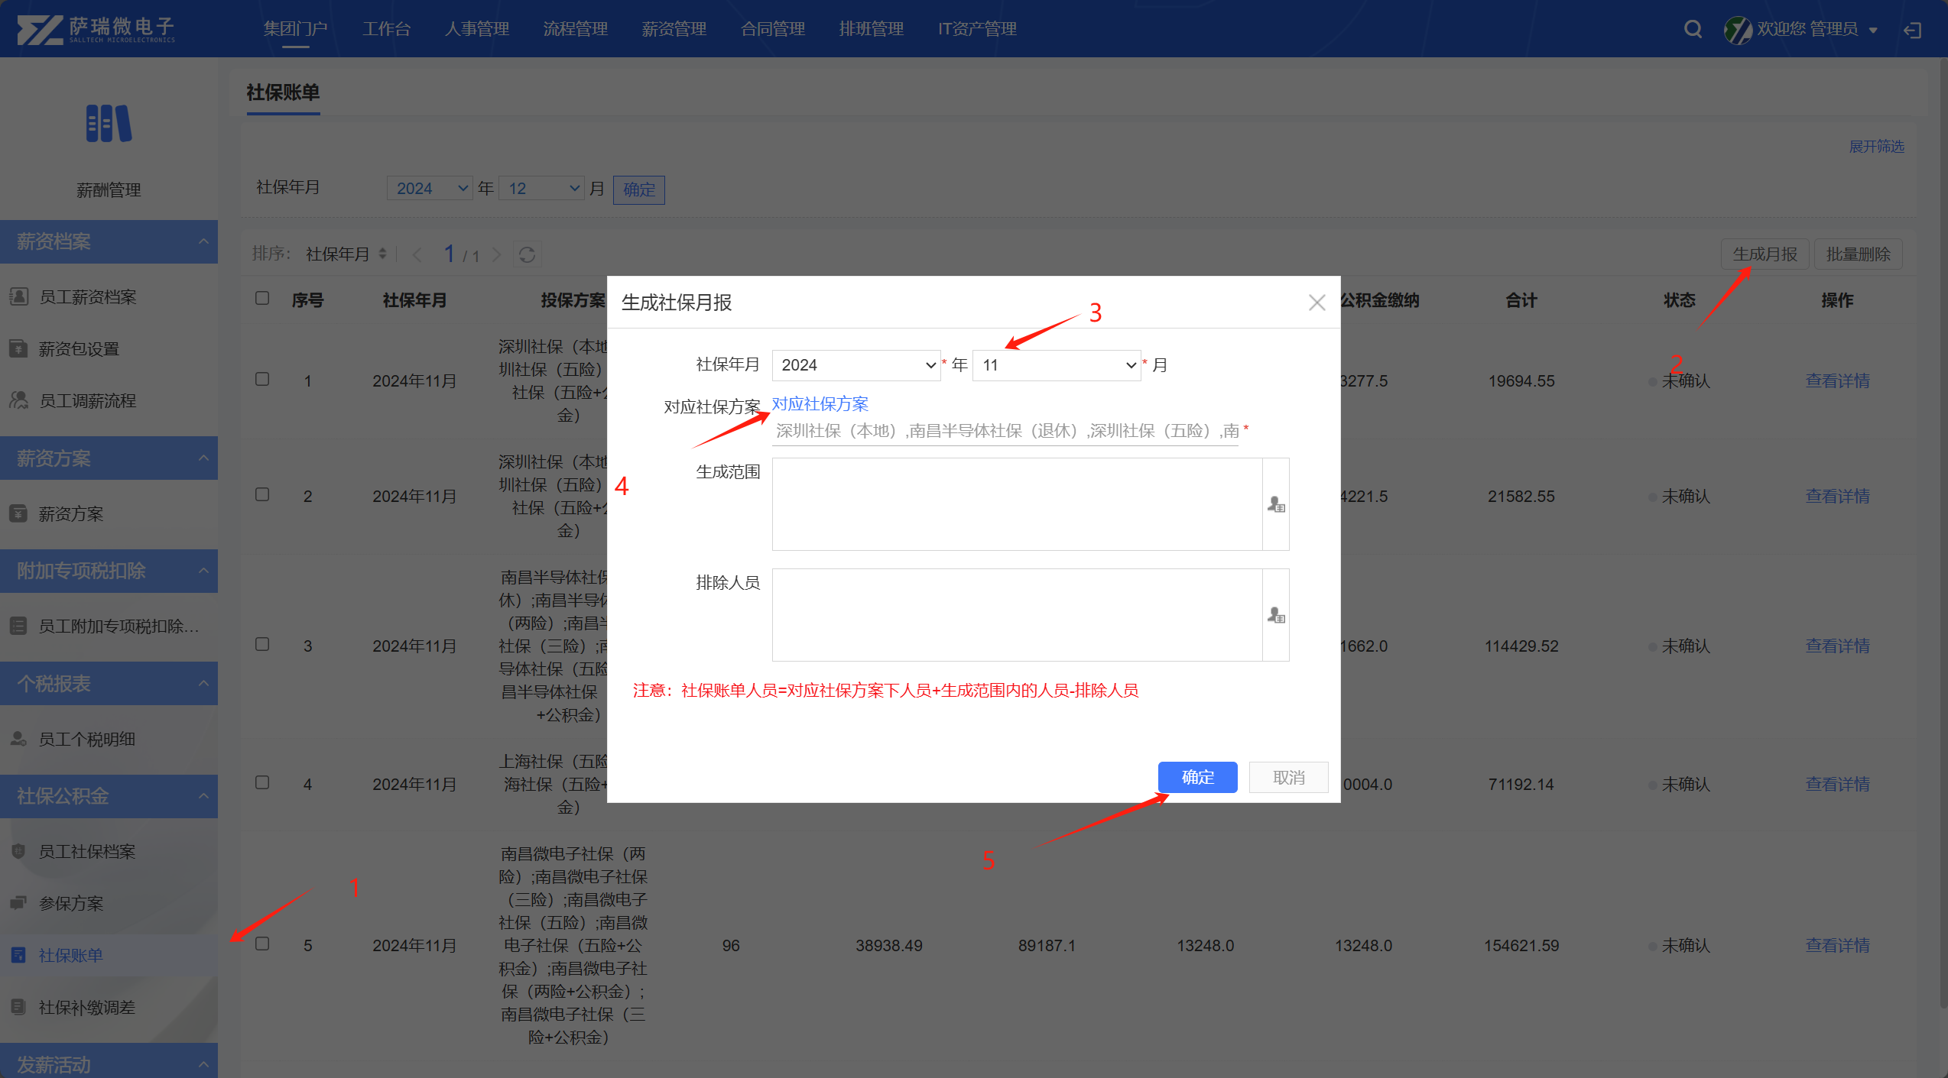Tick the checkbox for row 5
The width and height of the screenshot is (1948, 1078).
click(x=262, y=944)
